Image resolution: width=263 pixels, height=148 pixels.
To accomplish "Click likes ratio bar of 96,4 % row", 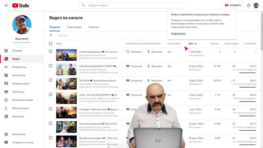I will coord(247,87).
